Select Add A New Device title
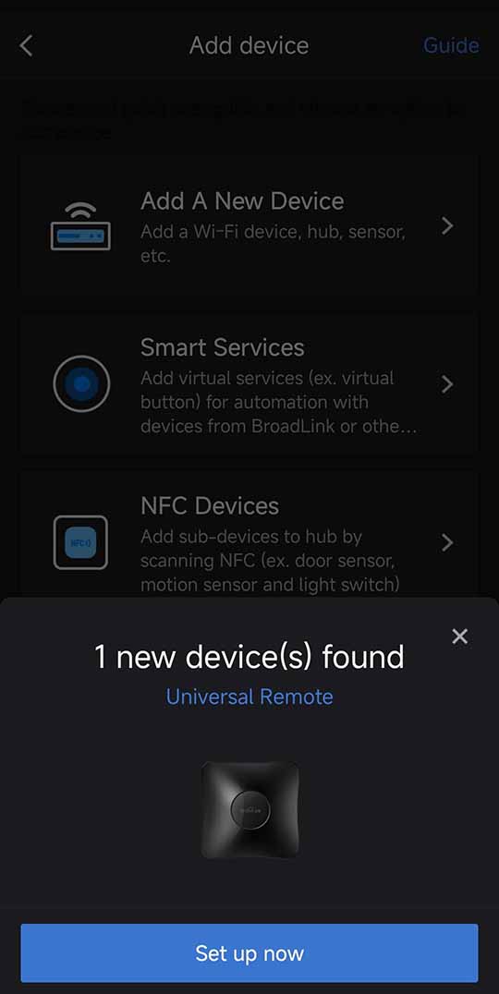This screenshot has height=994, width=499. click(x=242, y=201)
